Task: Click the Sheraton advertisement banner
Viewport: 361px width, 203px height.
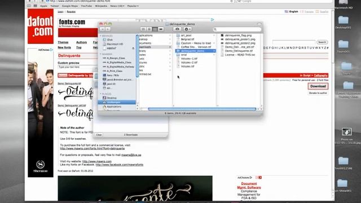Action: point(41,113)
